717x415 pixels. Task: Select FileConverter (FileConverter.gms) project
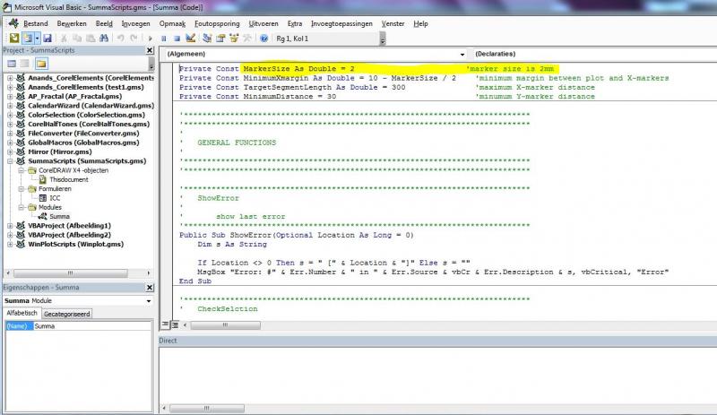pos(83,134)
